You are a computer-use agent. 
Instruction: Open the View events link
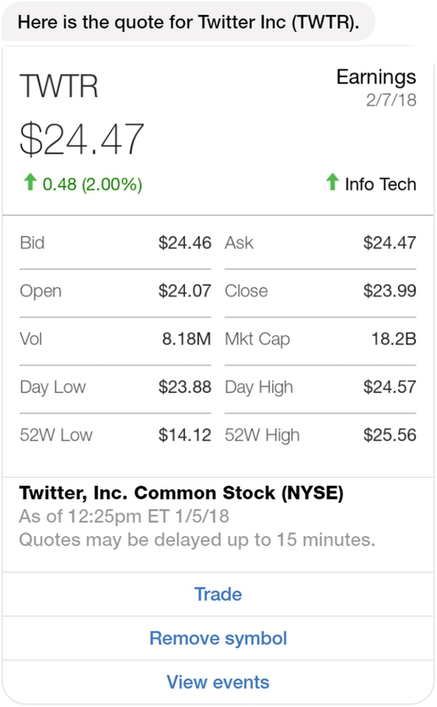[218, 682]
